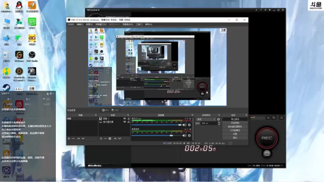324x182 pixels.
Task: Click Stop Streaming button in Controls
Action: (235, 119)
